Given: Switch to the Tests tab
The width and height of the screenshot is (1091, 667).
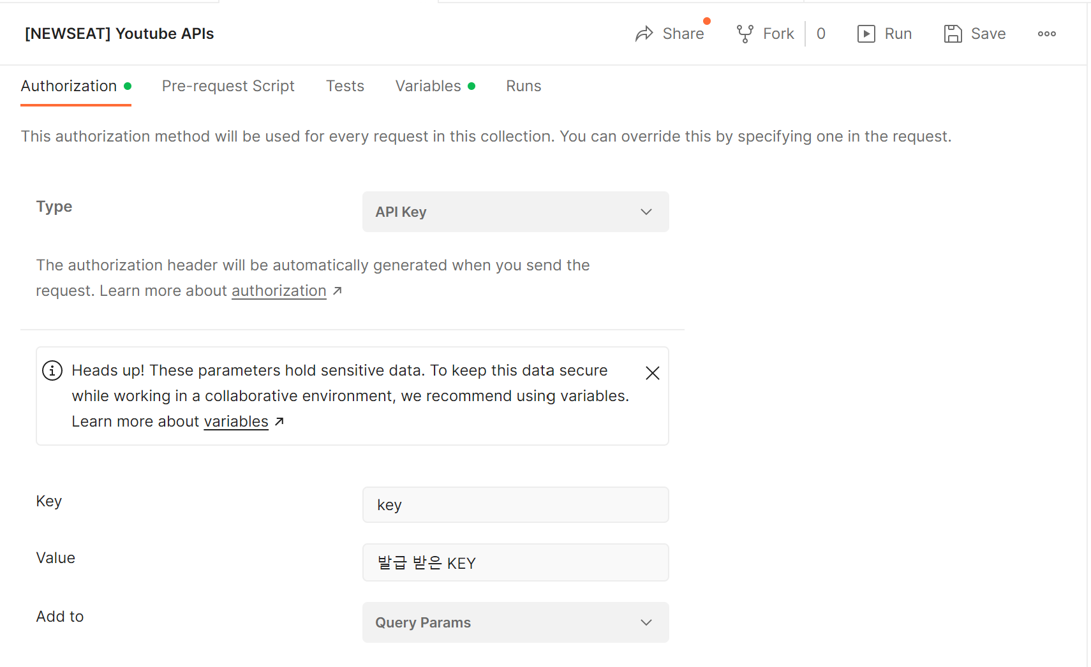Looking at the screenshot, I should tap(345, 86).
